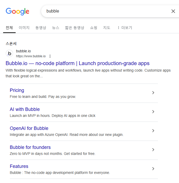179x183 pixels.
Task: Click the chevron in Bubble for founders row
Action: pyautogui.click(x=153, y=150)
